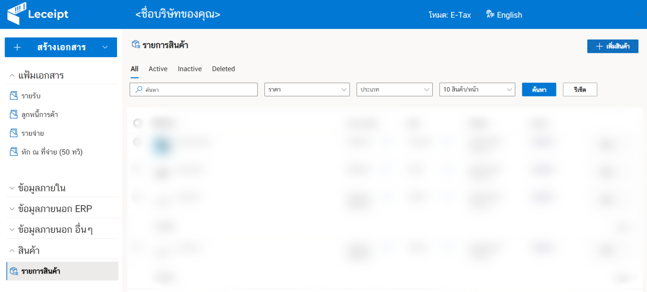This screenshot has height=292, width=647.
Task: Collapse the แฟ้มเอกสาร section
Action: (x=12, y=76)
